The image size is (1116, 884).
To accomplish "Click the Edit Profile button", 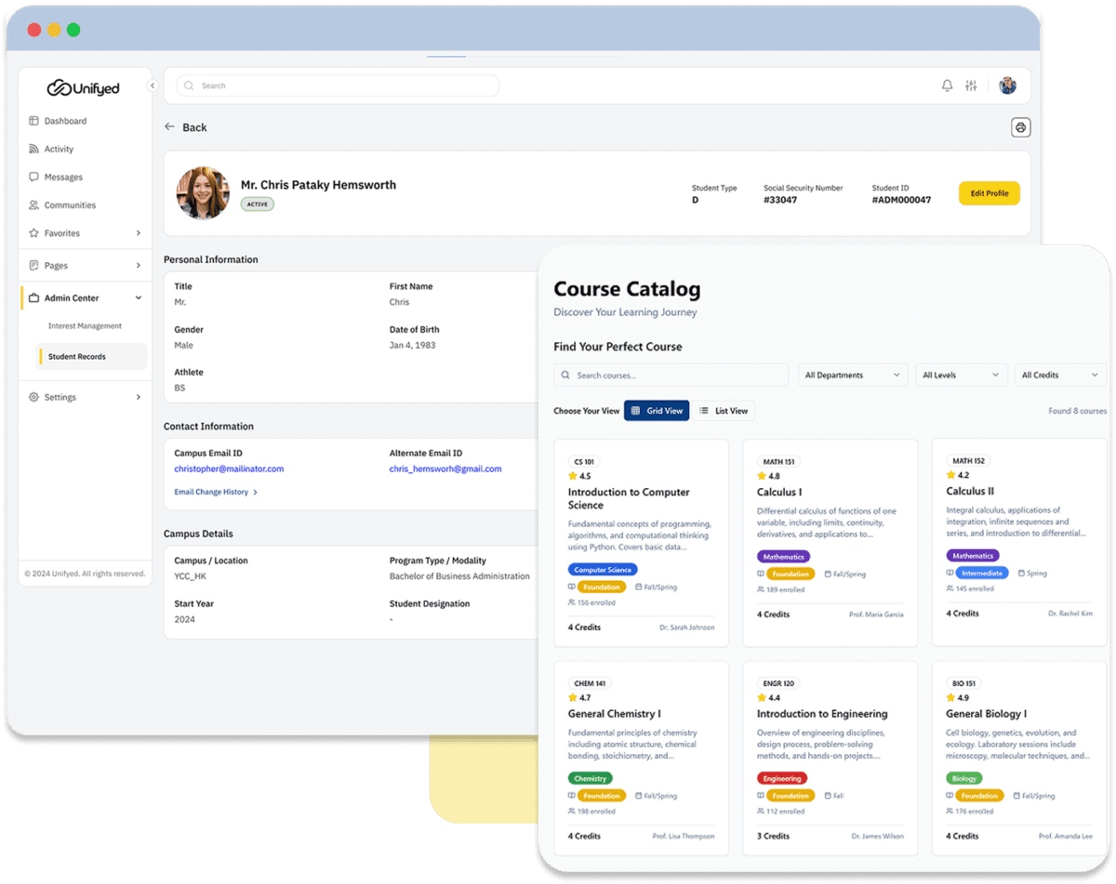I will (990, 193).
